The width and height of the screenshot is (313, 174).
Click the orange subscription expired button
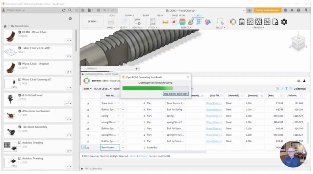pyautogui.click(x=268, y=10)
